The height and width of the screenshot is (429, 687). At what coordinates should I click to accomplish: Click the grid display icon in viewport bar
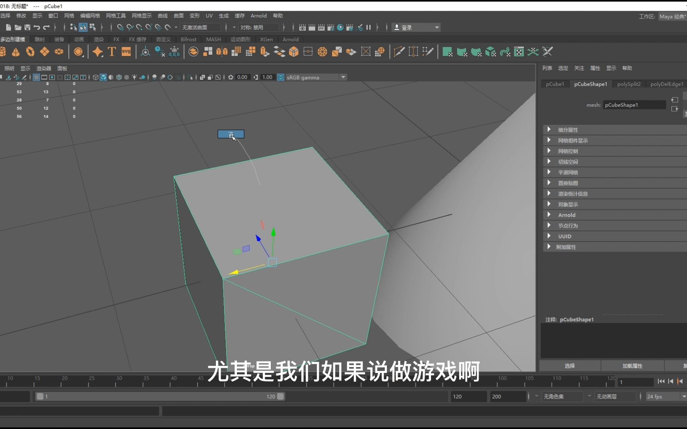[x=36, y=77]
